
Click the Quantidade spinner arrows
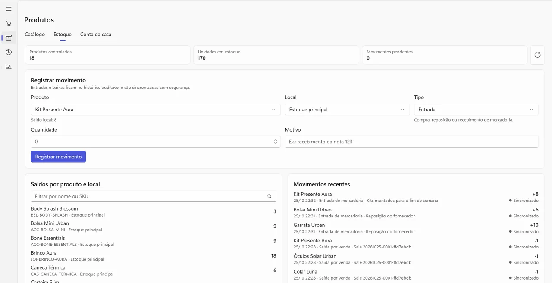tap(276, 141)
